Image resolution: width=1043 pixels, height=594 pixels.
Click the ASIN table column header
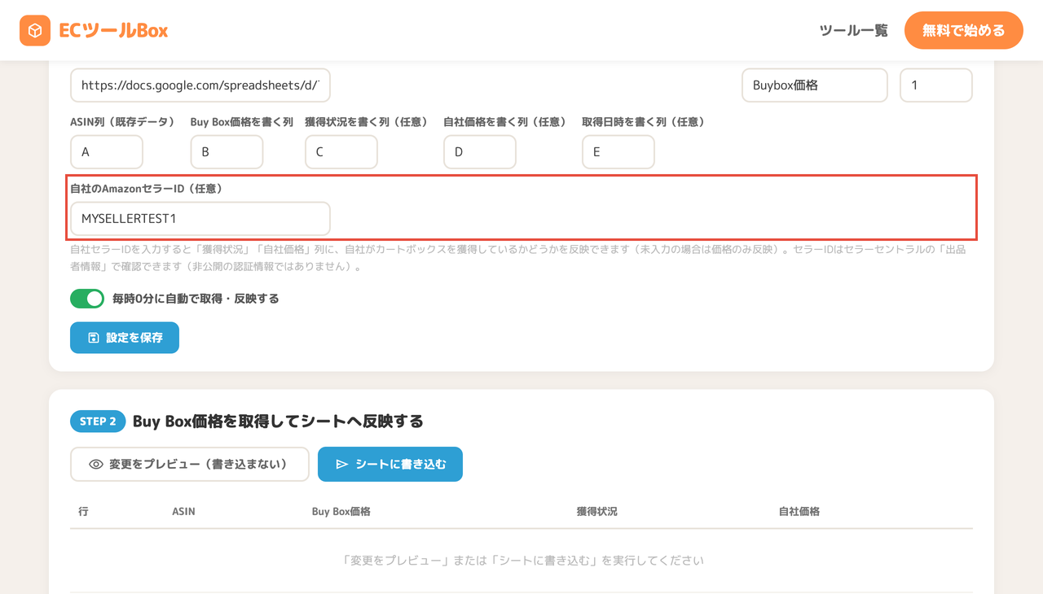[183, 512]
